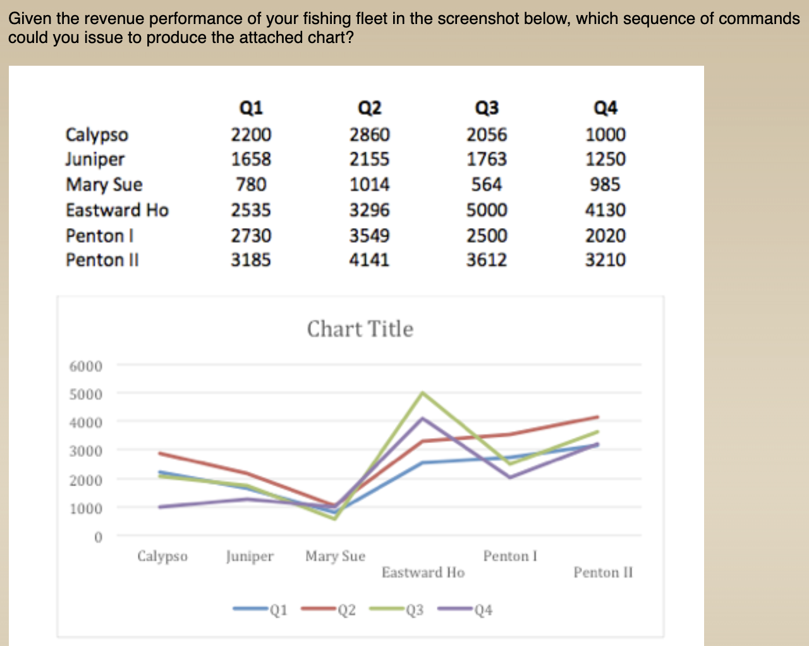Viewport: 809px width, 646px height.
Task: Select the Eastward Ho Q2 value 3296
Action: point(370,210)
